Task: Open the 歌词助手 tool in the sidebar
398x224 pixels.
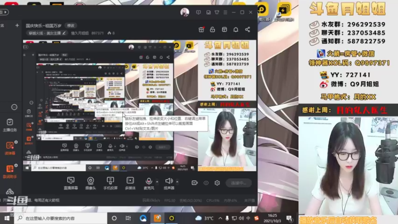Action: click(x=9, y=171)
